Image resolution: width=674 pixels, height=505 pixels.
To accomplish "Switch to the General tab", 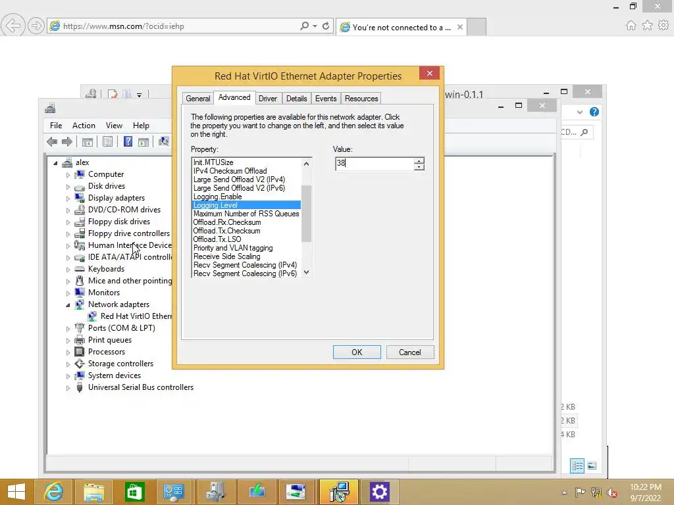I will 197,99.
